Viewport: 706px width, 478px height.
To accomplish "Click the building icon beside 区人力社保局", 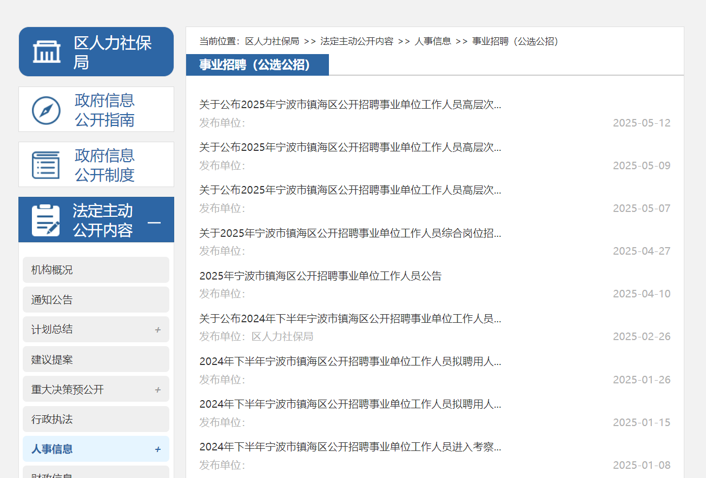I will tap(47, 52).
